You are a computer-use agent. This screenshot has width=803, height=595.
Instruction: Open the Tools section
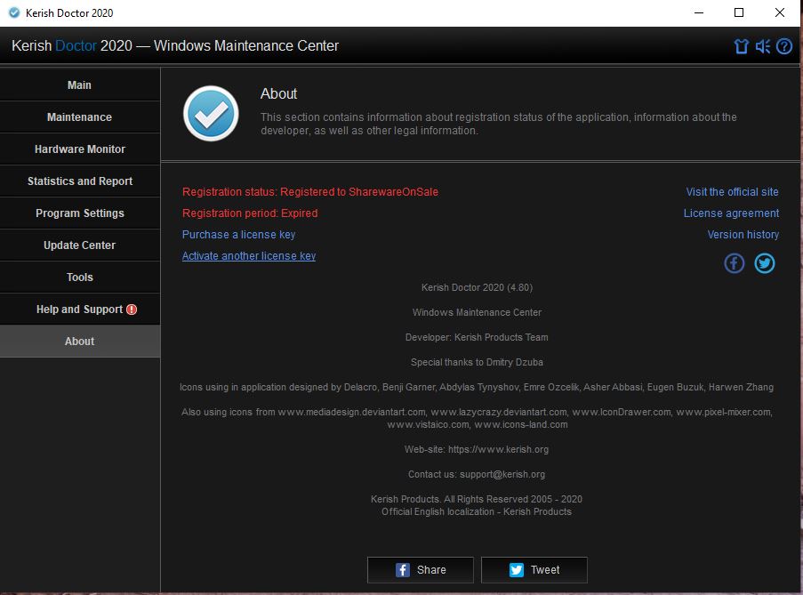(x=80, y=277)
